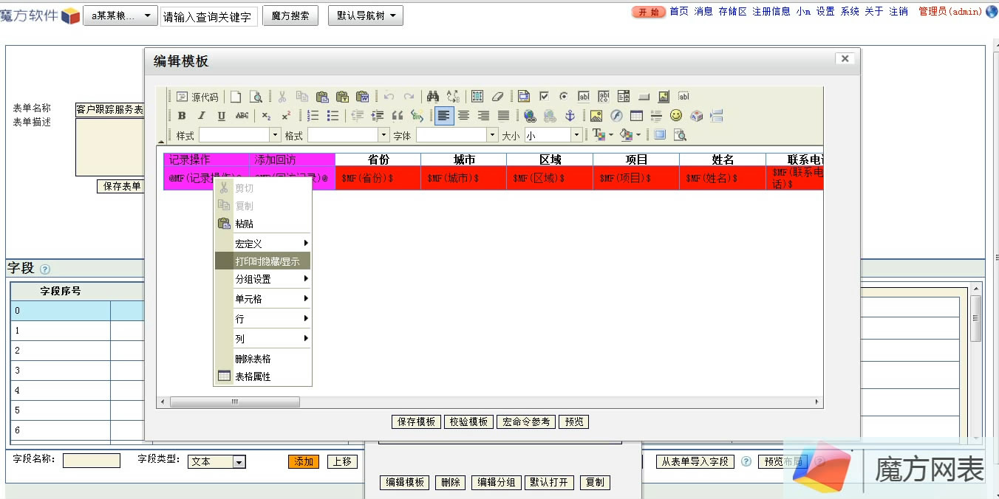
Task: Create a new blank page in editor
Action: click(x=236, y=97)
